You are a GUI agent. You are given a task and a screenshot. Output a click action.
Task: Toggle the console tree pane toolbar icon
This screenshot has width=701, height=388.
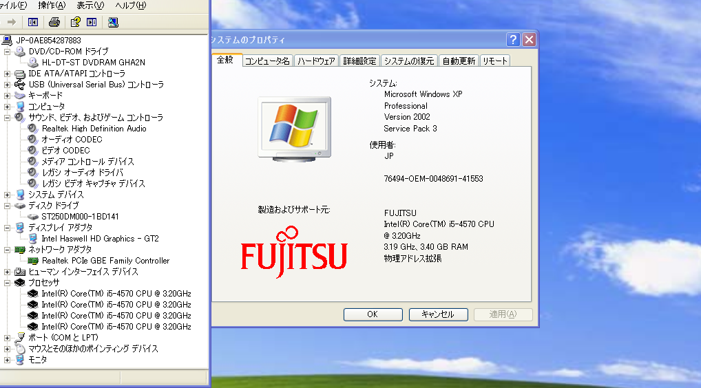pos(33,22)
